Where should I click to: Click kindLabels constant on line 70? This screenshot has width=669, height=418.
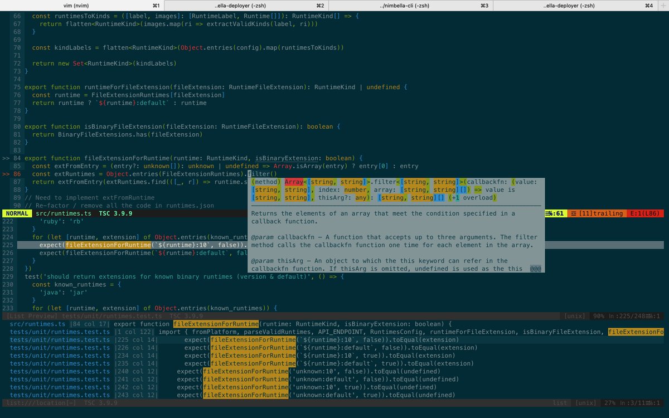pos(73,48)
